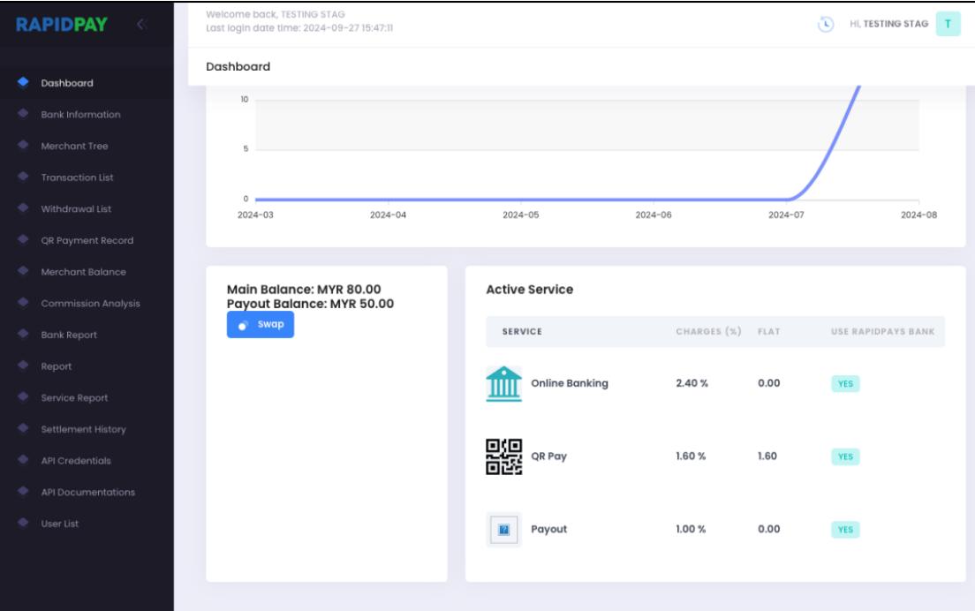Viewport: 975px width, 611px height.
Task: Collapse the sidebar using the chevron arrow
Action: tap(140, 24)
